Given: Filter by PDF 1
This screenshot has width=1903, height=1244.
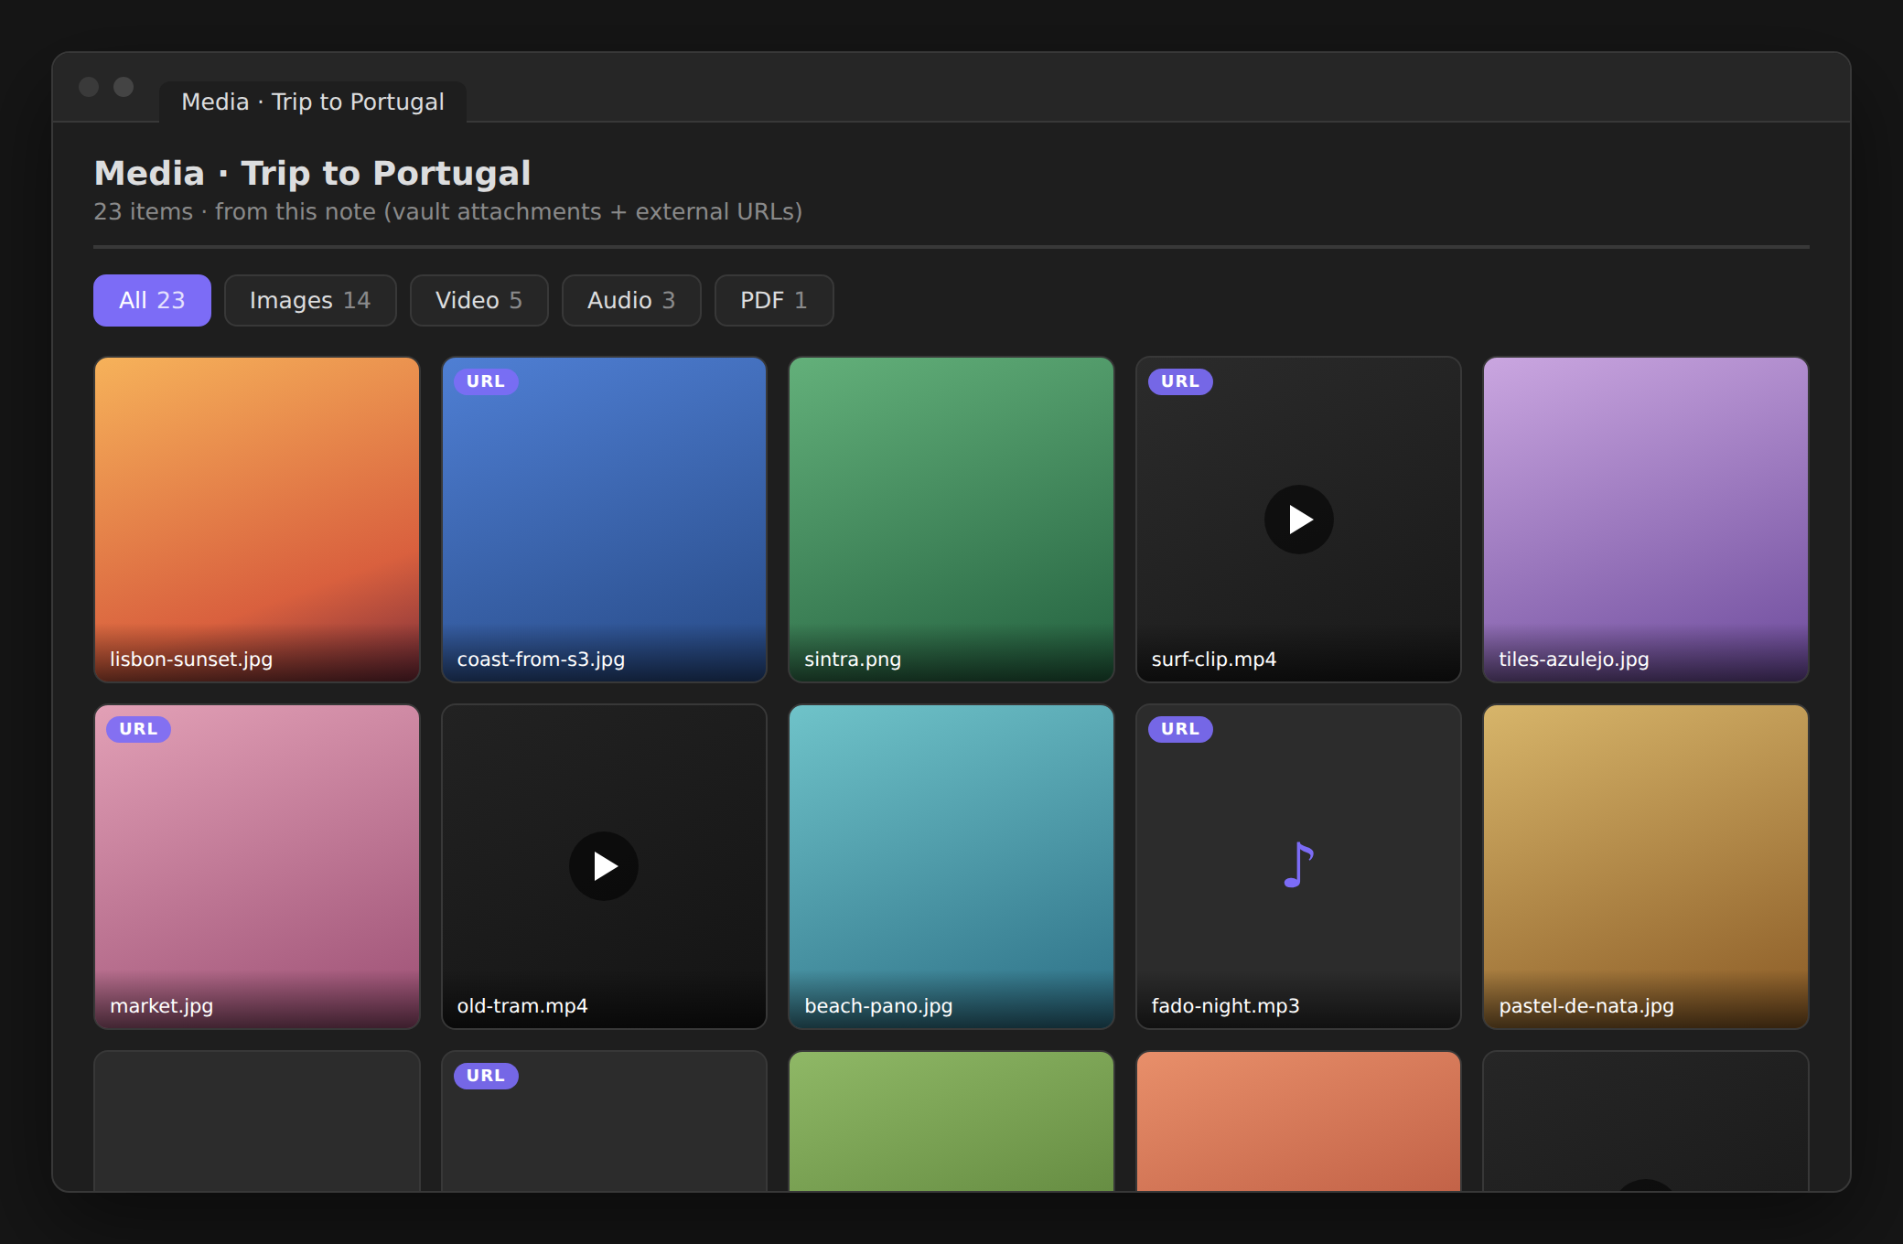Looking at the screenshot, I should 774,300.
